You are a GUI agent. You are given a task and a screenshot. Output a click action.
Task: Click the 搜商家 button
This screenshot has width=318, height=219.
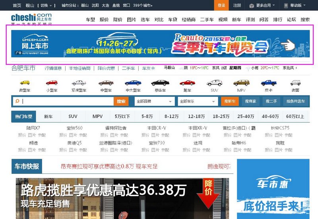point(250,101)
